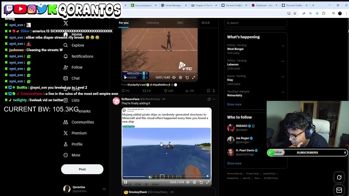Click the X logo in the sidebar

point(66,23)
